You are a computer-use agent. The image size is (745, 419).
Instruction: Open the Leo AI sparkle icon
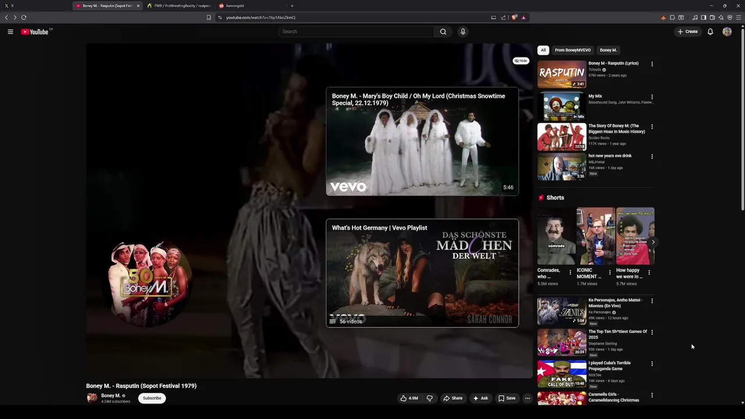click(721, 17)
